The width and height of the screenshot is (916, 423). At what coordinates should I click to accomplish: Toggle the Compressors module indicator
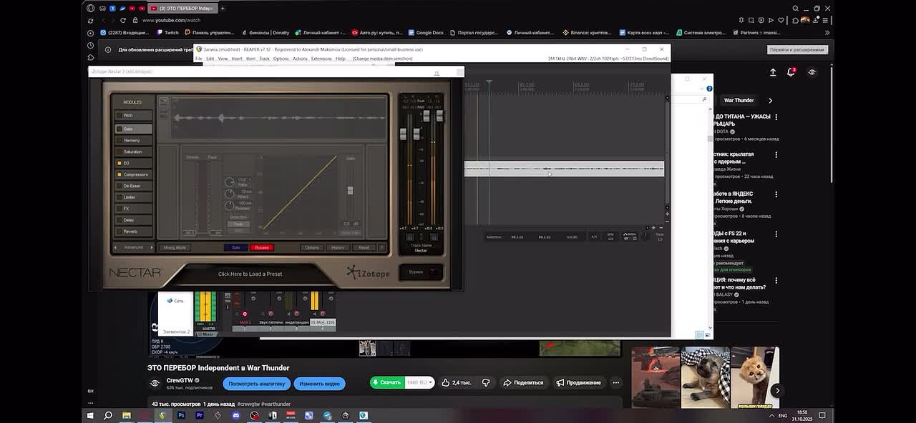pyautogui.click(x=119, y=174)
